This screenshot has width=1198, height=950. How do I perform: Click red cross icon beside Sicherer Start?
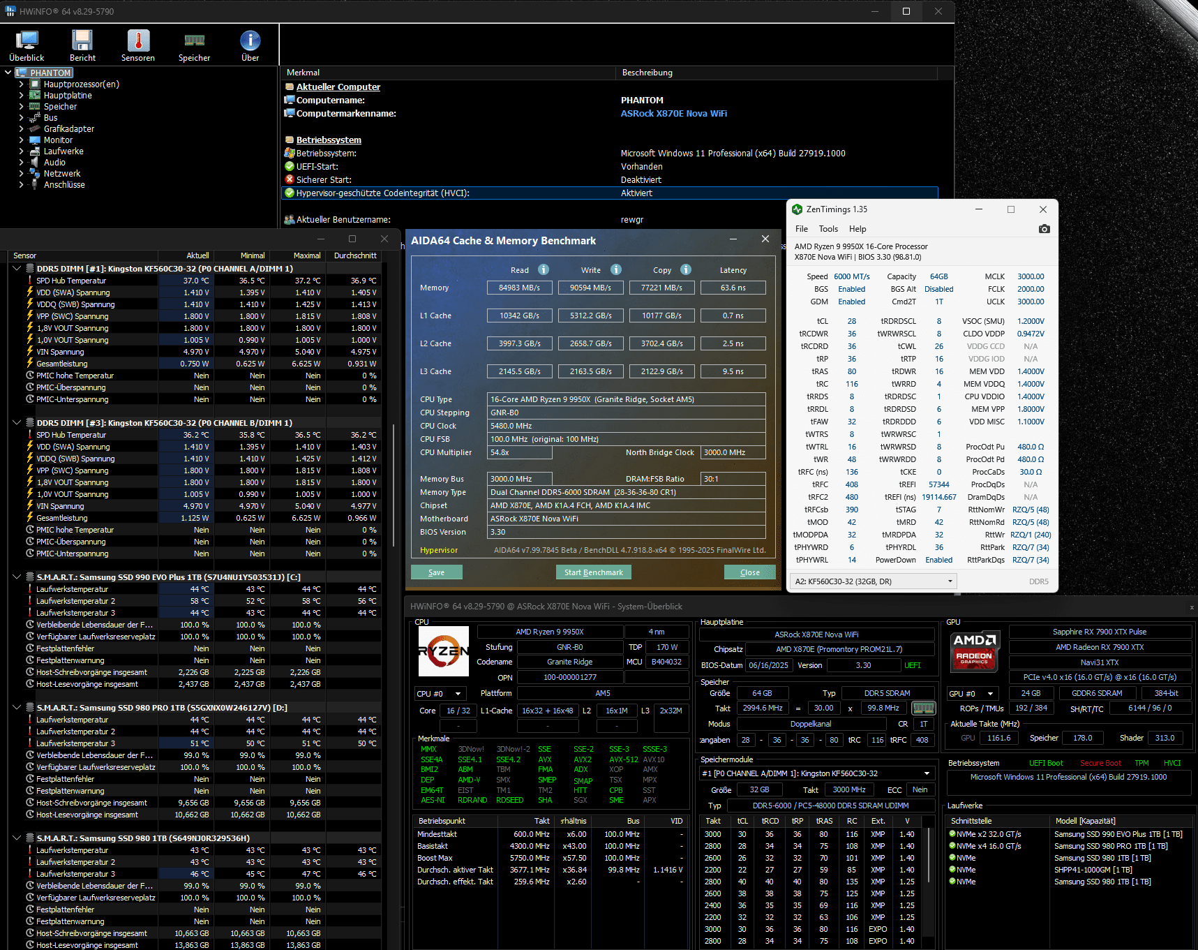coord(290,180)
